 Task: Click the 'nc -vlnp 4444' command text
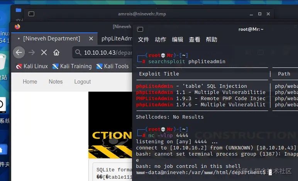(168, 135)
